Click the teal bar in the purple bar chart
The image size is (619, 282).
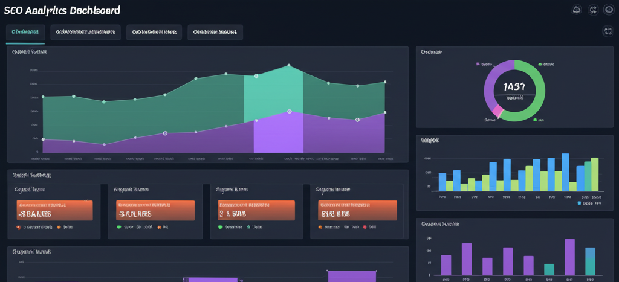coord(549,269)
